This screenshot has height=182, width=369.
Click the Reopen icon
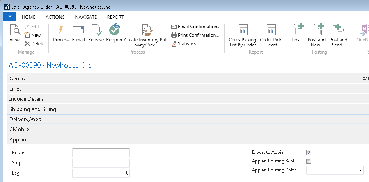click(114, 30)
